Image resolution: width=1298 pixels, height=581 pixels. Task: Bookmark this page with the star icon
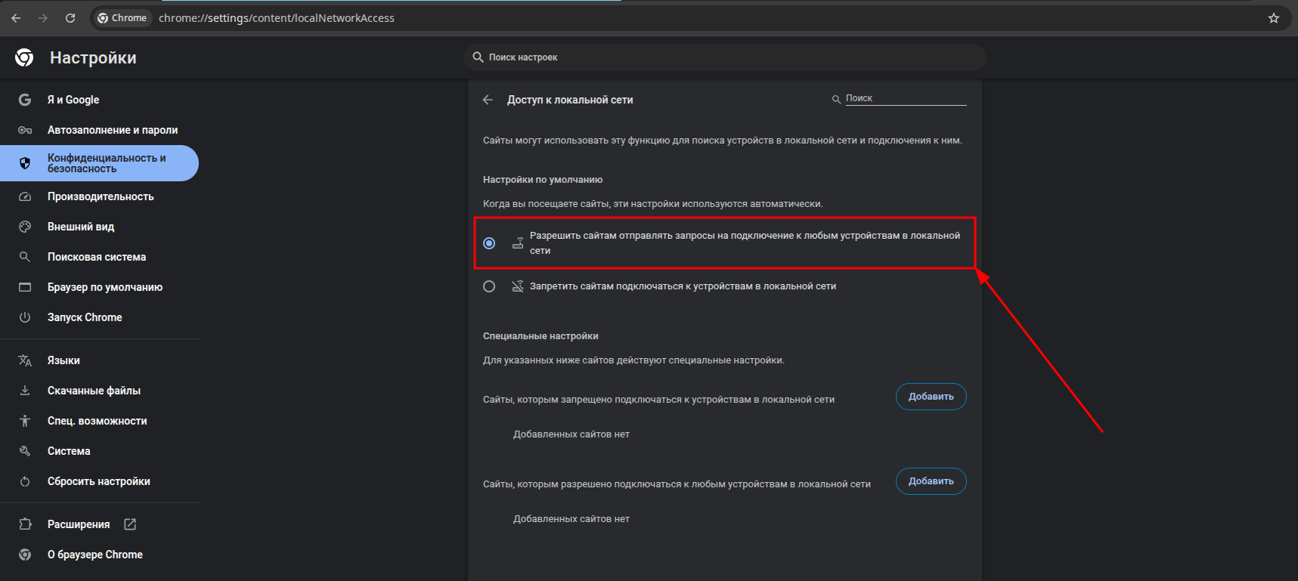tap(1274, 18)
